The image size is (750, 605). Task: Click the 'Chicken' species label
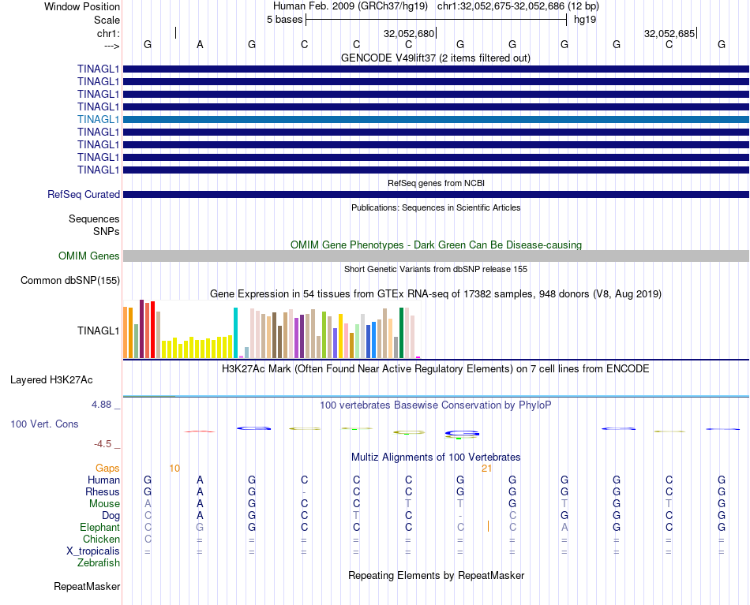(x=101, y=539)
